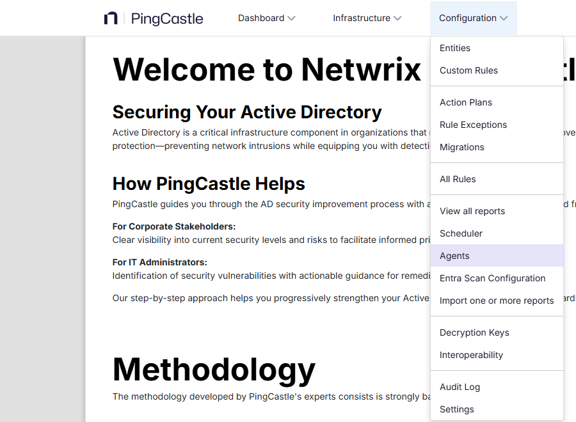Open Custom Rules
576x422 pixels.
pos(497,70)
